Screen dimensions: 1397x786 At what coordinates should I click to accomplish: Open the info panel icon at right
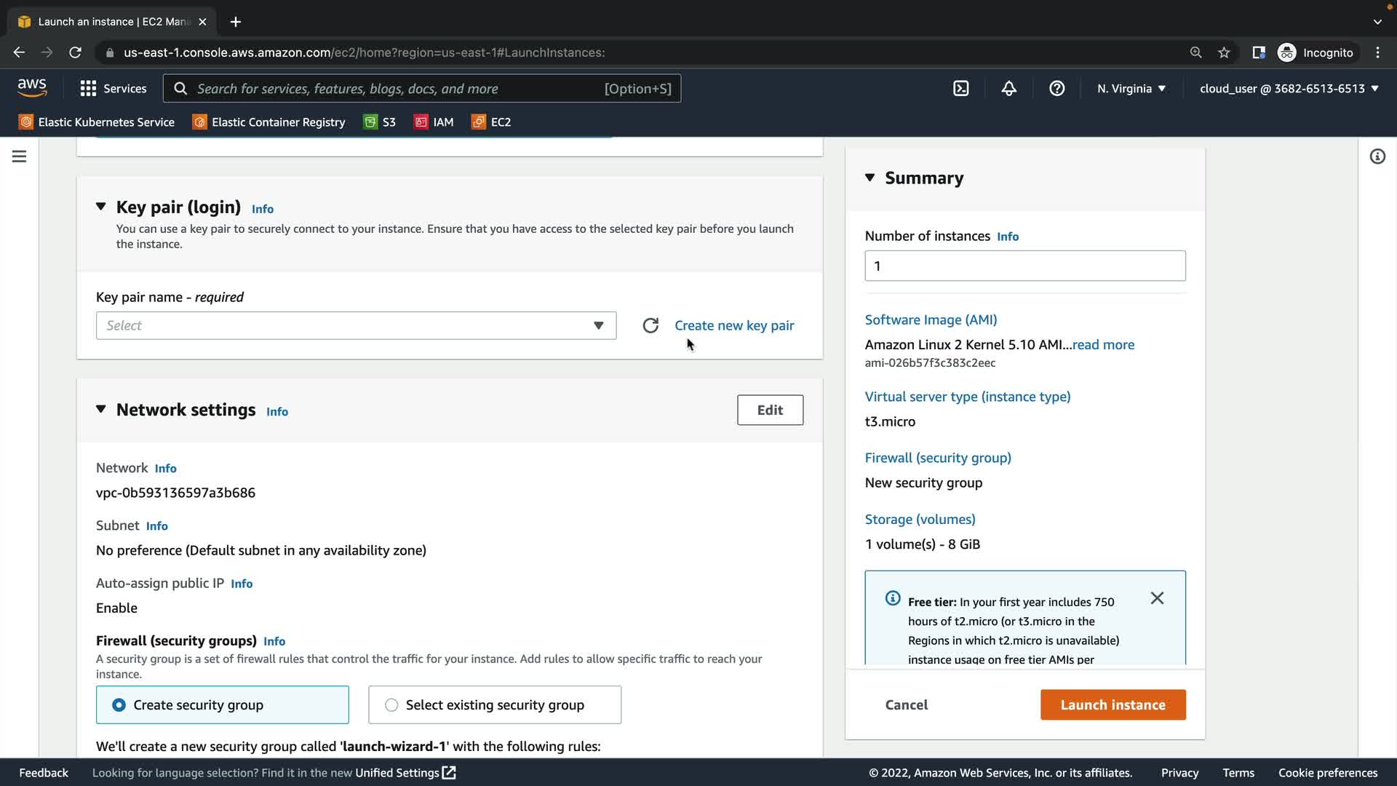pyautogui.click(x=1377, y=156)
